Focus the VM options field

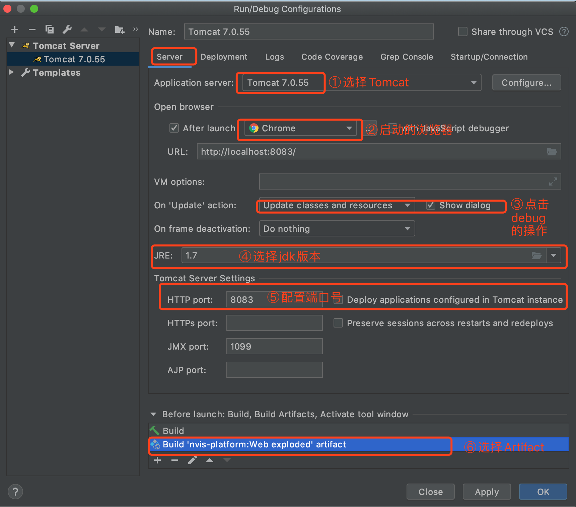click(x=410, y=182)
